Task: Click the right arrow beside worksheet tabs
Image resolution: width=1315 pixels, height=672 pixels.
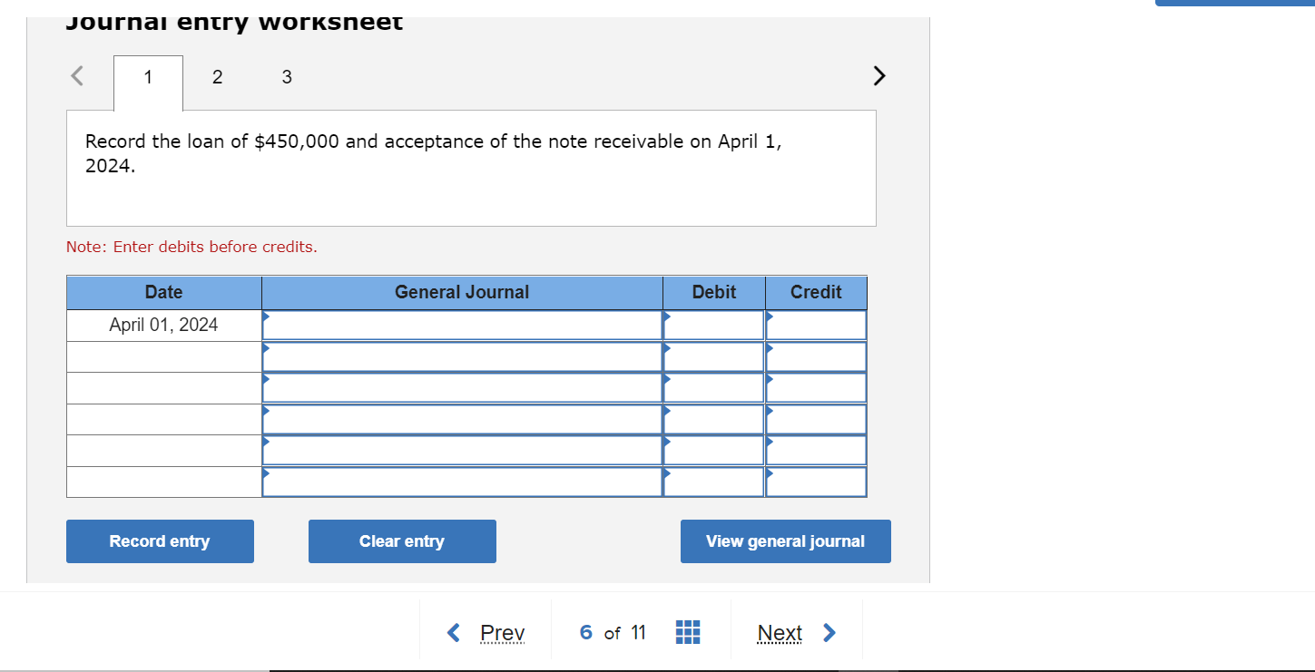Action: point(878,75)
